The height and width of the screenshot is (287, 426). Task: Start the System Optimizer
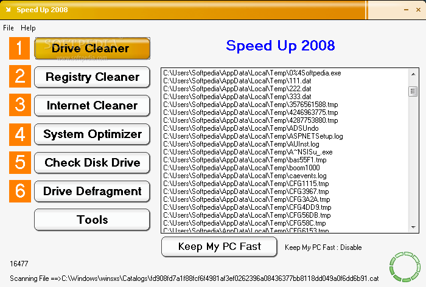(x=92, y=134)
